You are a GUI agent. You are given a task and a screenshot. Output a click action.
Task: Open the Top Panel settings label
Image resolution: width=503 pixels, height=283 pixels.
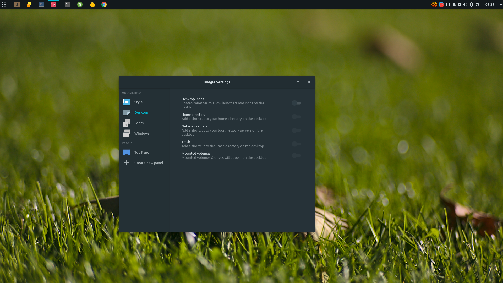point(142,152)
